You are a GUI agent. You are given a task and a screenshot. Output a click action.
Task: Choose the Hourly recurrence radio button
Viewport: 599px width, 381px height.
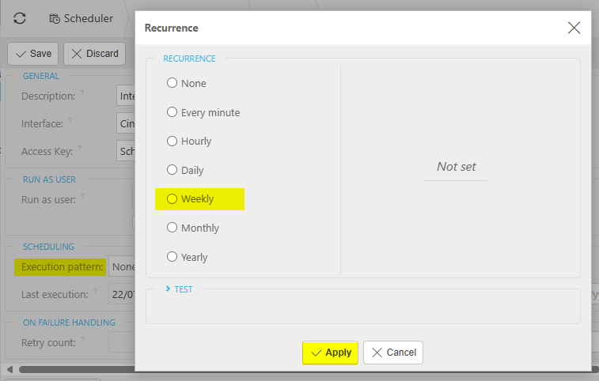pos(172,141)
